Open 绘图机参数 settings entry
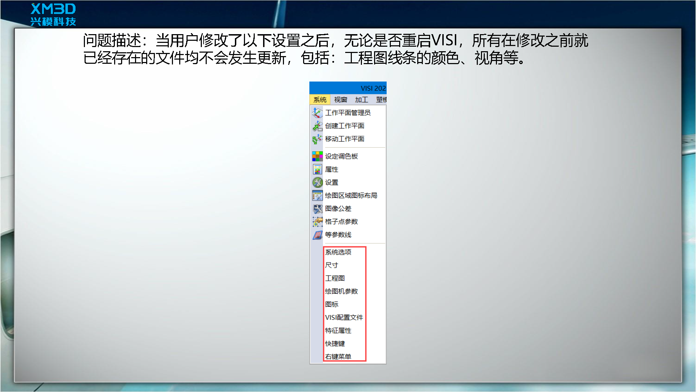Image resolution: width=696 pixels, height=392 pixels. [341, 291]
